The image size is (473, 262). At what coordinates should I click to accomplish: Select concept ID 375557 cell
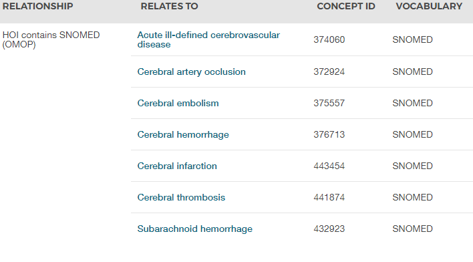329,103
